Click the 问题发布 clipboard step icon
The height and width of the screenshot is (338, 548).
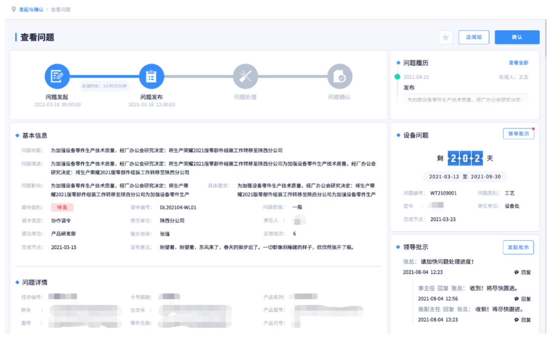152,76
